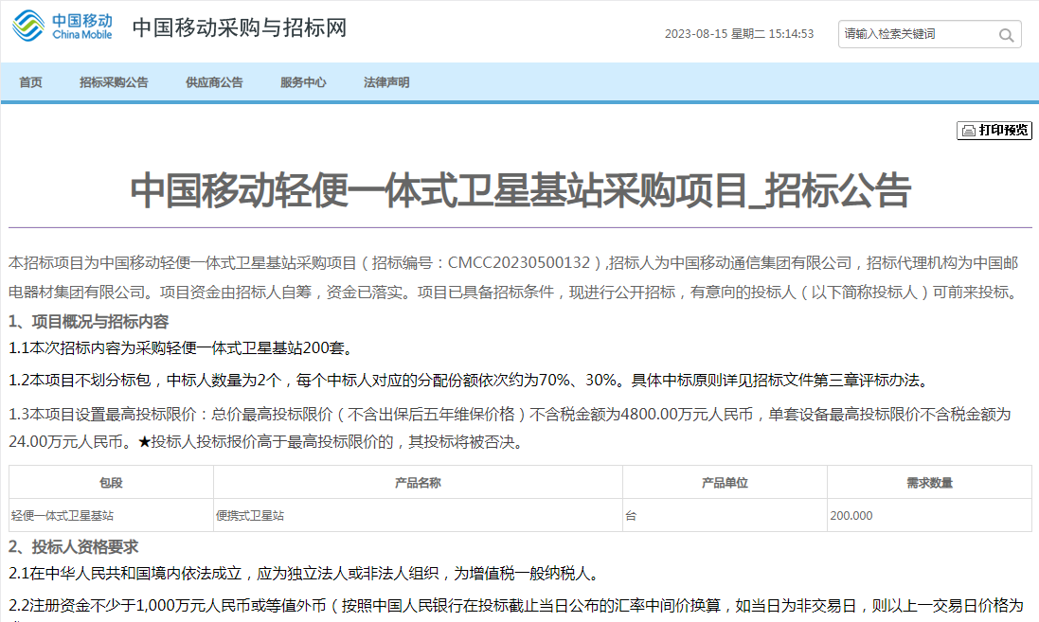Click the date and time text in header
The width and height of the screenshot is (1039, 622).
(x=739, y=34)
